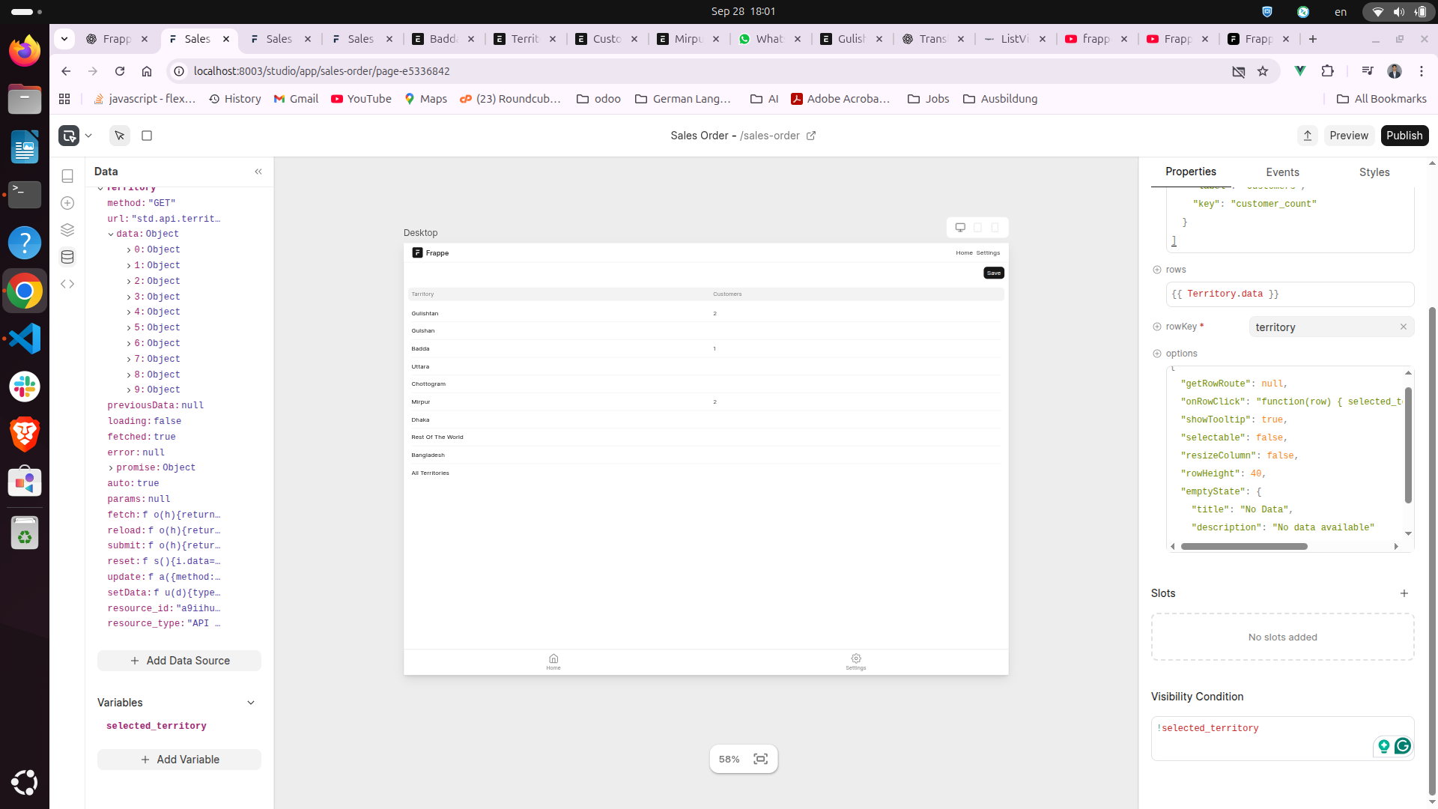Image resolution: width=1438 pixels, height=809 pixels.
Task: Switch canvas to desktop breakpoint icon
Action: [x=960, y=227]
